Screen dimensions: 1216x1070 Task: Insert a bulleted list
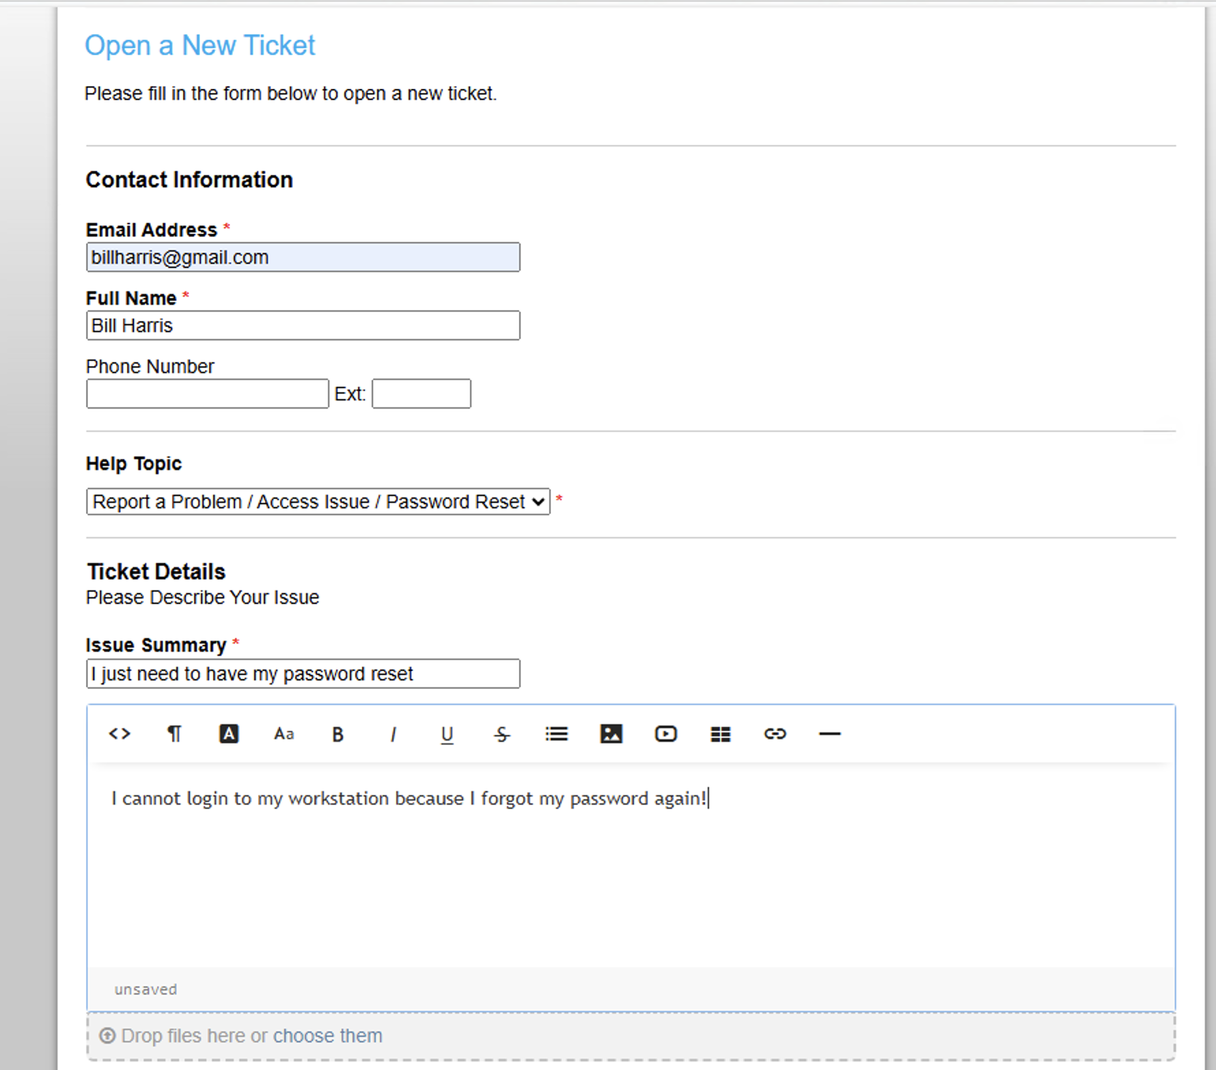coord(557,734)
